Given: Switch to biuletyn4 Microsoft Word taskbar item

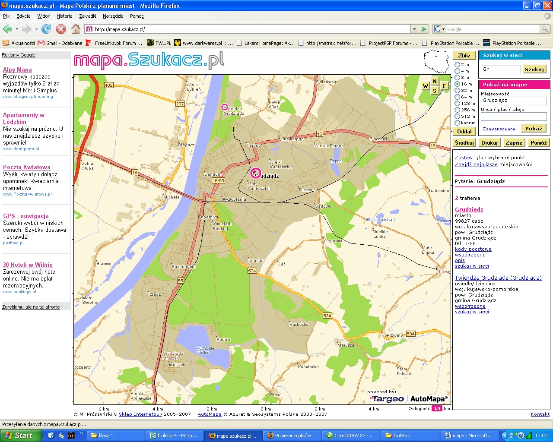Looking at the screenshot, I should point(174,436).
